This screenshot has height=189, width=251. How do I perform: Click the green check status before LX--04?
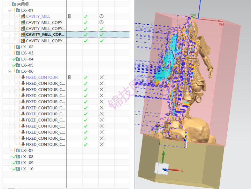pos(14,59)
